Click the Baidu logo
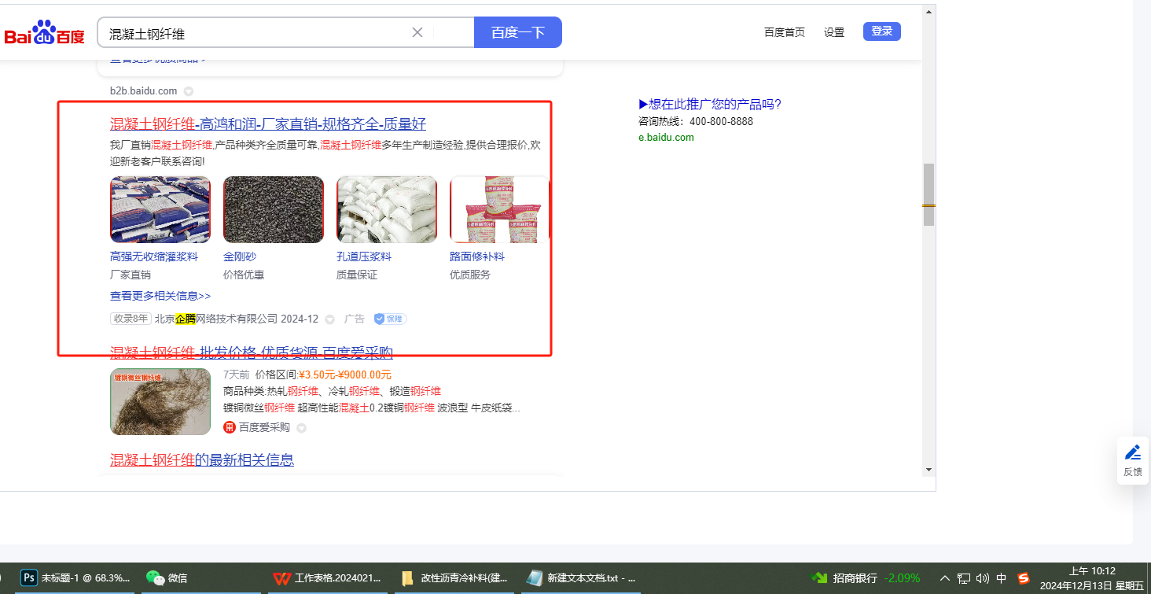This screenshot has height=594, width=1151. [44, 34]
